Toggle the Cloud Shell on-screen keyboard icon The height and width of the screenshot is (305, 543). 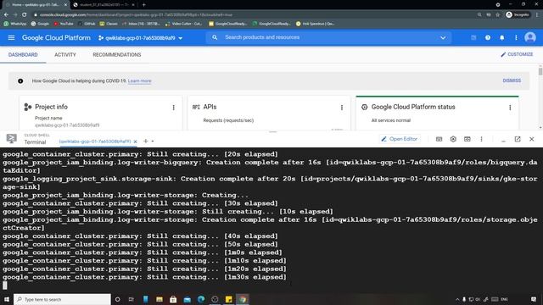pyautogui.click(x=439, y=139)
